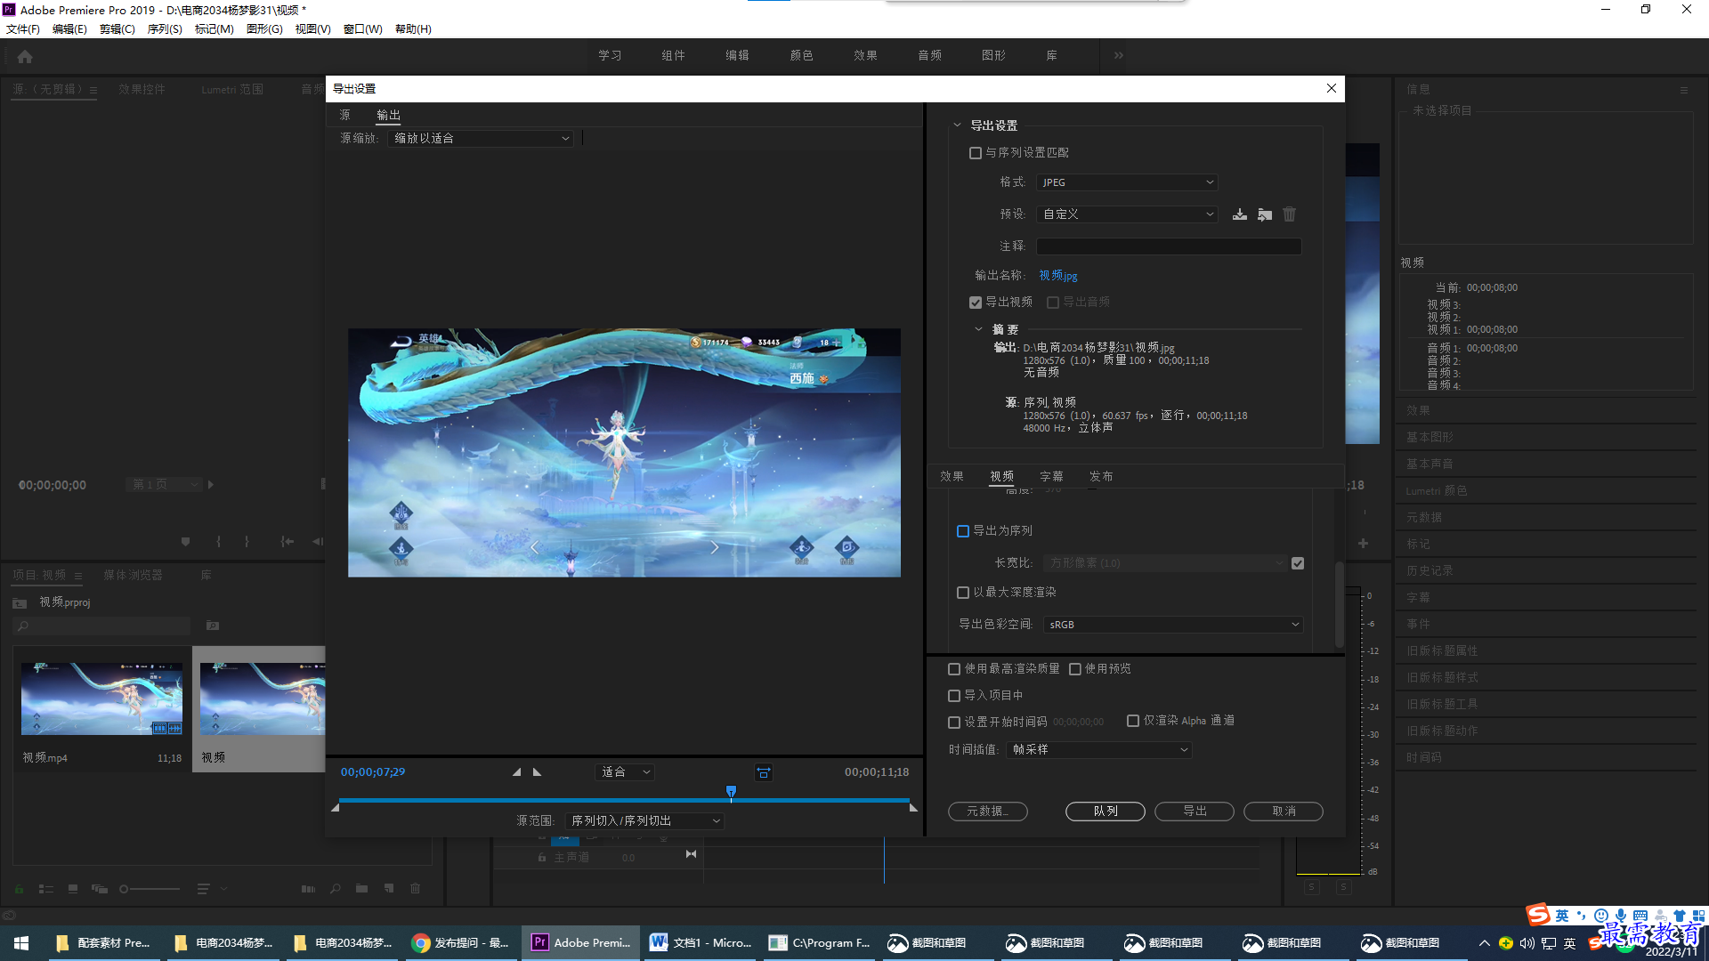Click the 导出 button
Viewport: 1709px width, 961px height.
coord(1195,812)
